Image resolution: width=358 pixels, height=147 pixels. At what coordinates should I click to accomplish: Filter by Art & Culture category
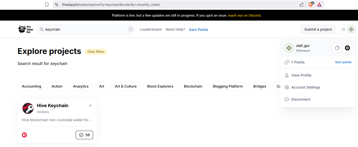pos(126,86)
